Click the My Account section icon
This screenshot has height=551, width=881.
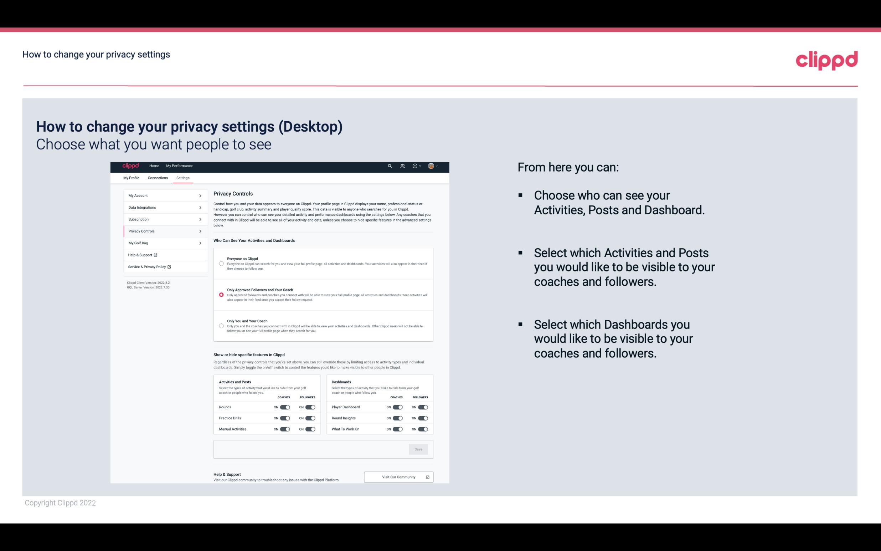coord(200,195)
